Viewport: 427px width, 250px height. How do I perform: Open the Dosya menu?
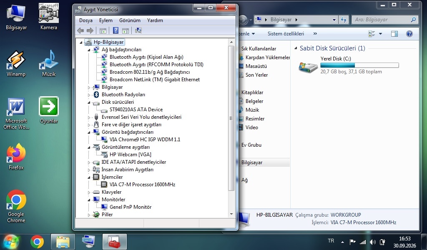pos(86,20)
